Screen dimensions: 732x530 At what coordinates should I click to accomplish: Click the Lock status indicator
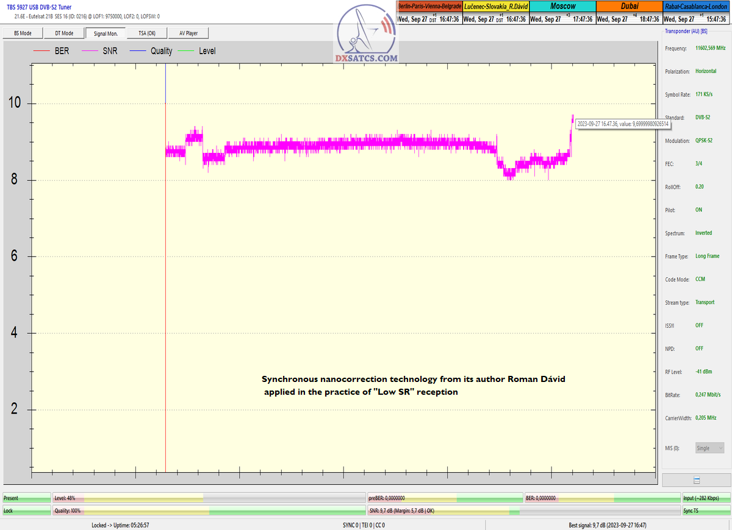27,511
